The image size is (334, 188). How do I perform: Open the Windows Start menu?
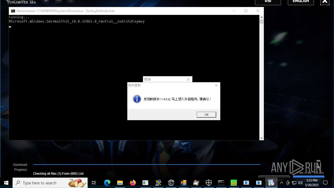click(6, 183)
